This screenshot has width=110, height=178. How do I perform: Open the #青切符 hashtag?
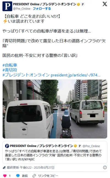(x=10, y=70)
